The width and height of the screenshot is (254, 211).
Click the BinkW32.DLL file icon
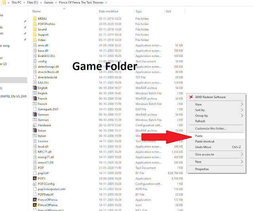[x=35, y=56]
